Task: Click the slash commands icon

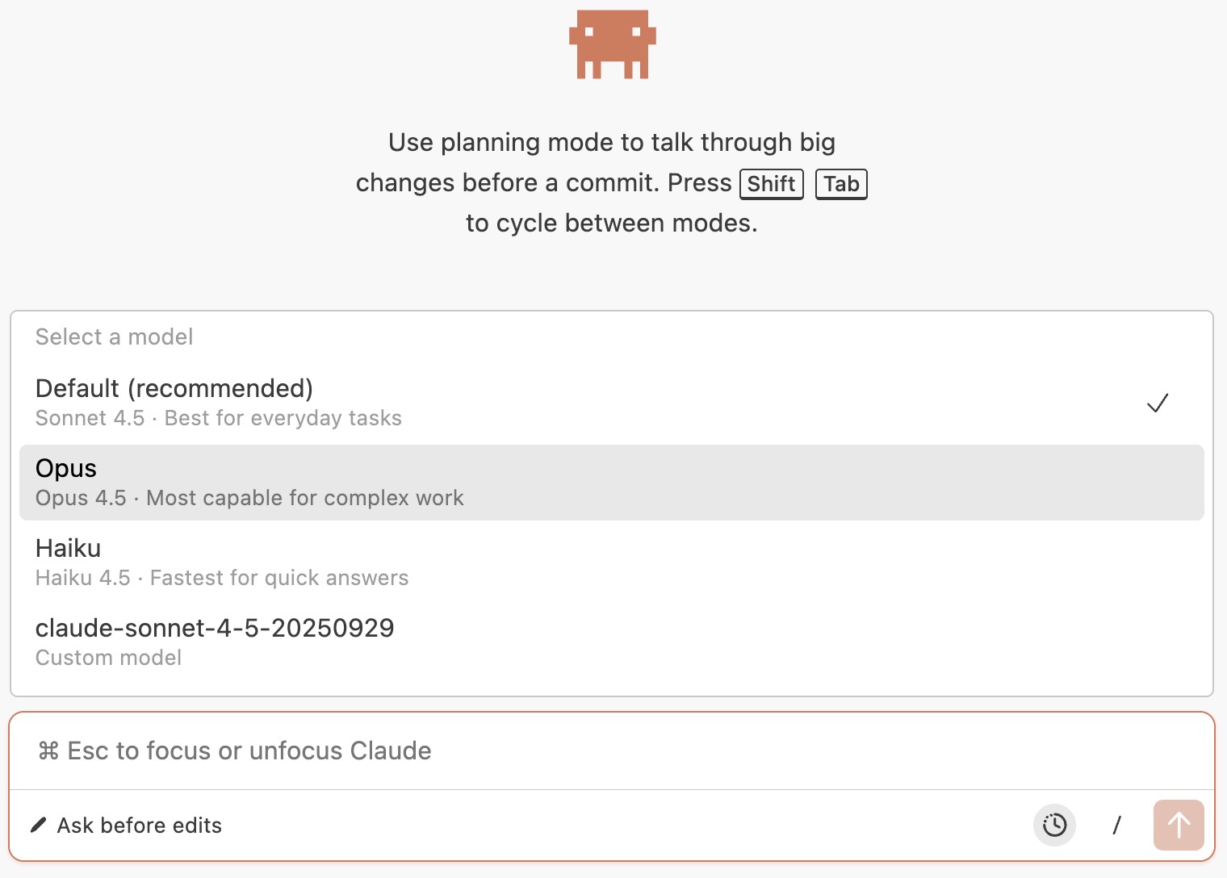Action: click(x=1116, y=825)
